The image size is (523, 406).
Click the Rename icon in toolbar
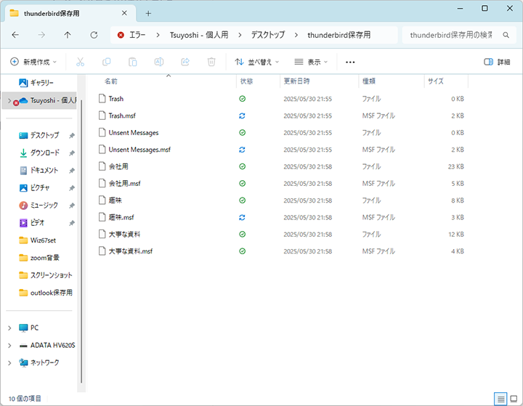pyautogui.click(x=159, y=62)
